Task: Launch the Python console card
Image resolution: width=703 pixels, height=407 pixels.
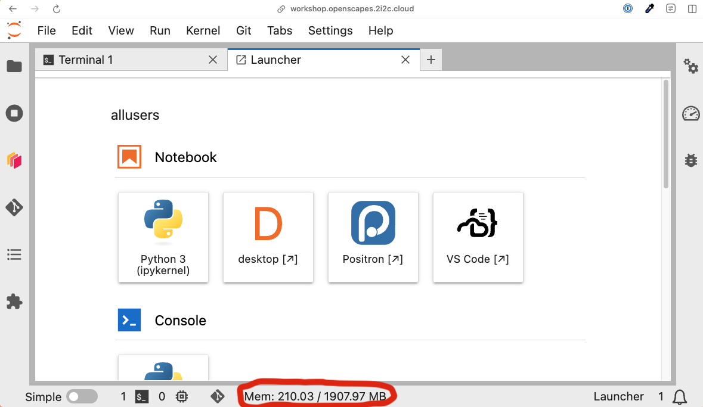Action: 163,368
